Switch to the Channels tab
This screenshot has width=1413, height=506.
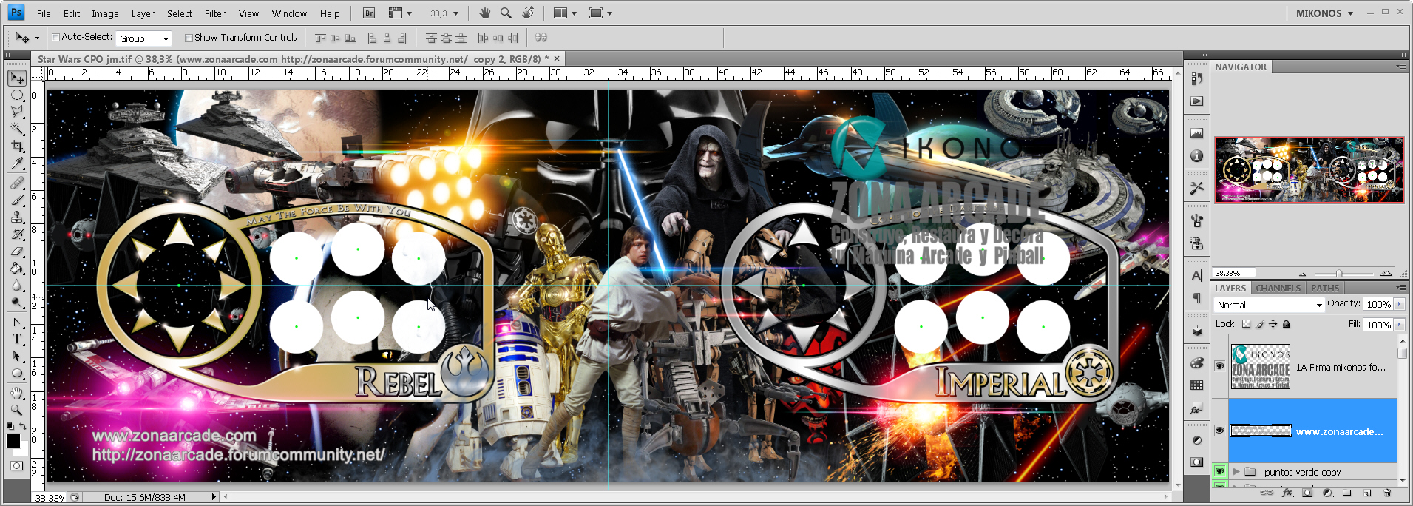point(1278,288)
